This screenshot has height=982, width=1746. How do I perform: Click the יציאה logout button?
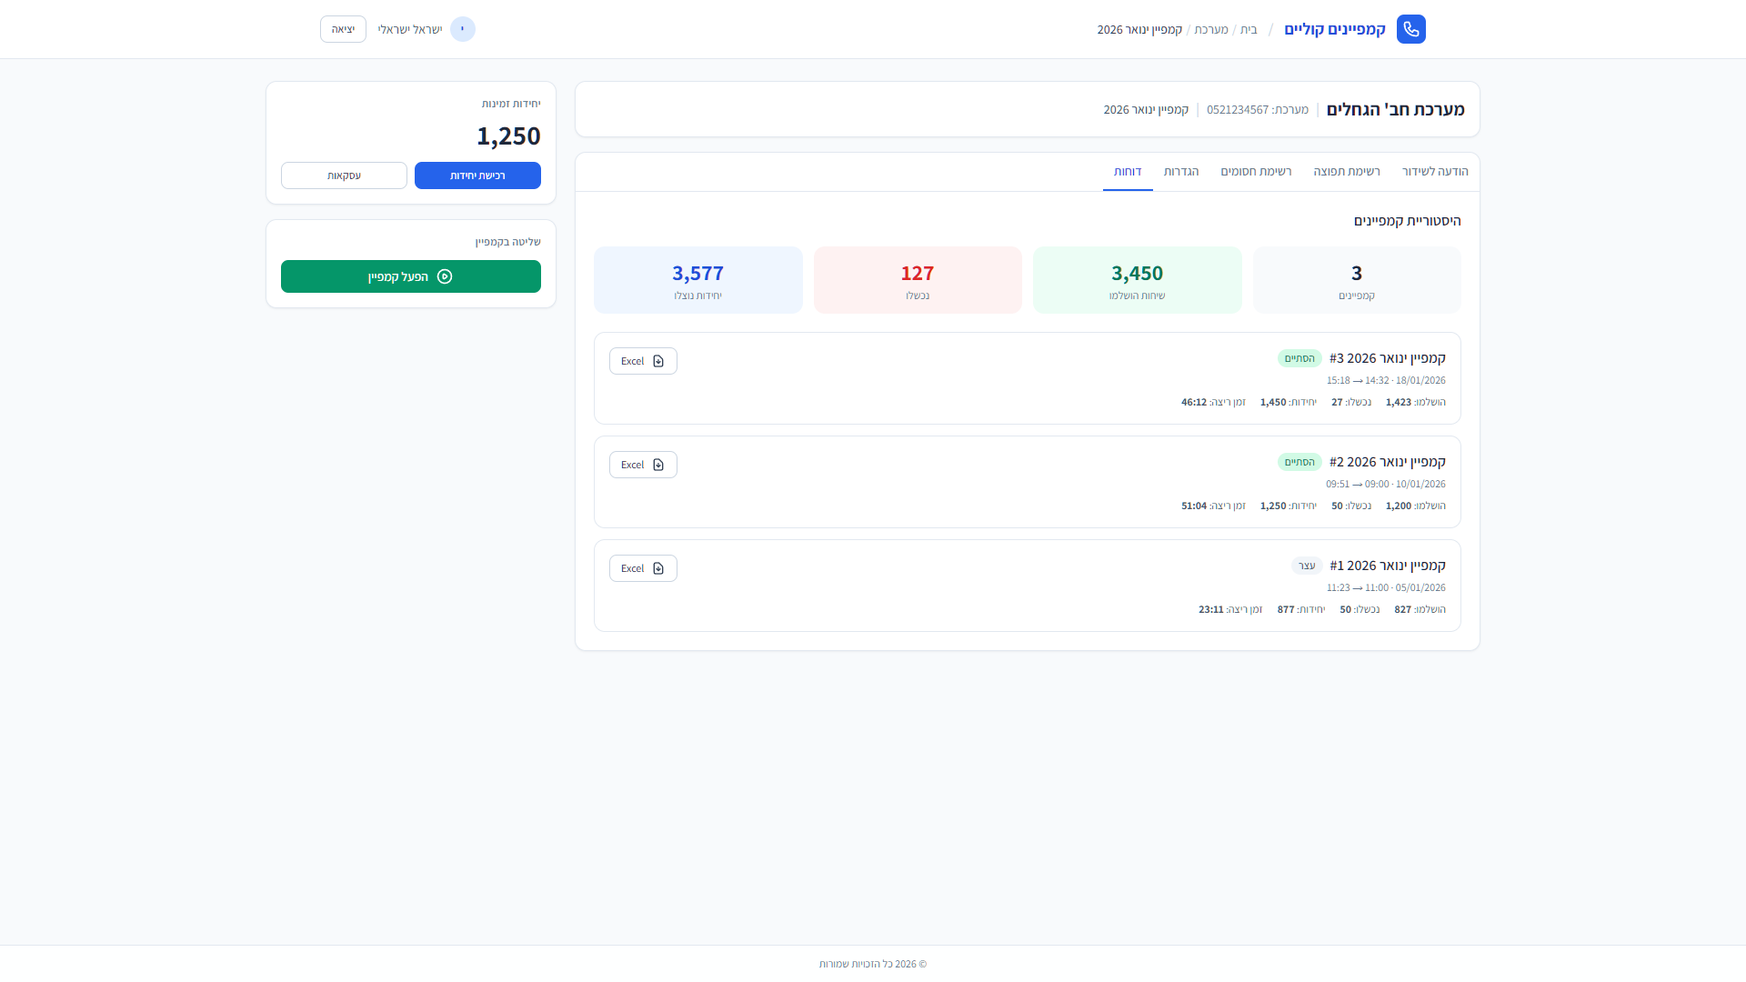click(x=343, y=29)
